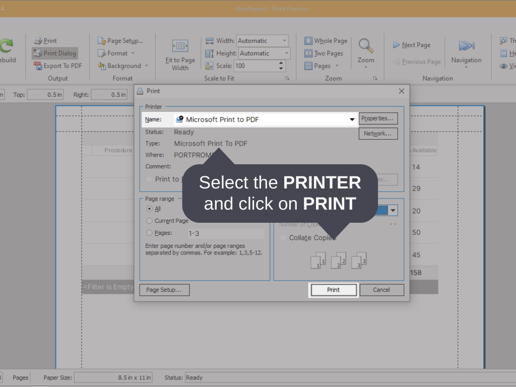This screenshot has width=516, height=387.
Task: Click the Scale value field
Action: click(x=256, y=66)
